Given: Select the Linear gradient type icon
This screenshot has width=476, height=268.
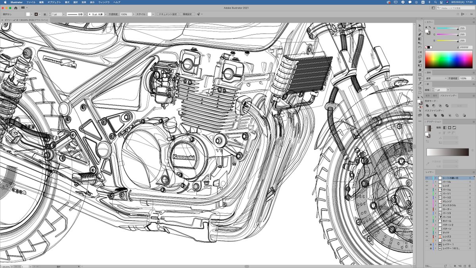Looking at the screenshot, I should coord(445,127).
